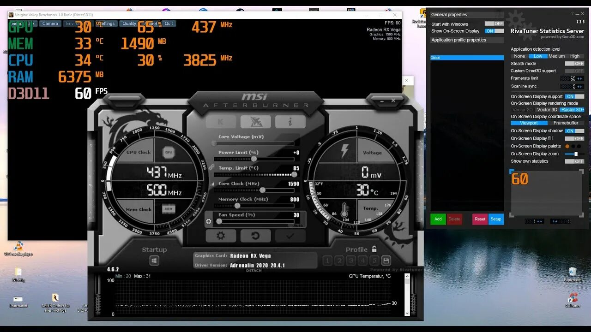Toggle the power/temp limit link icon
Viewport: 591px width, 332px height.
211,167
